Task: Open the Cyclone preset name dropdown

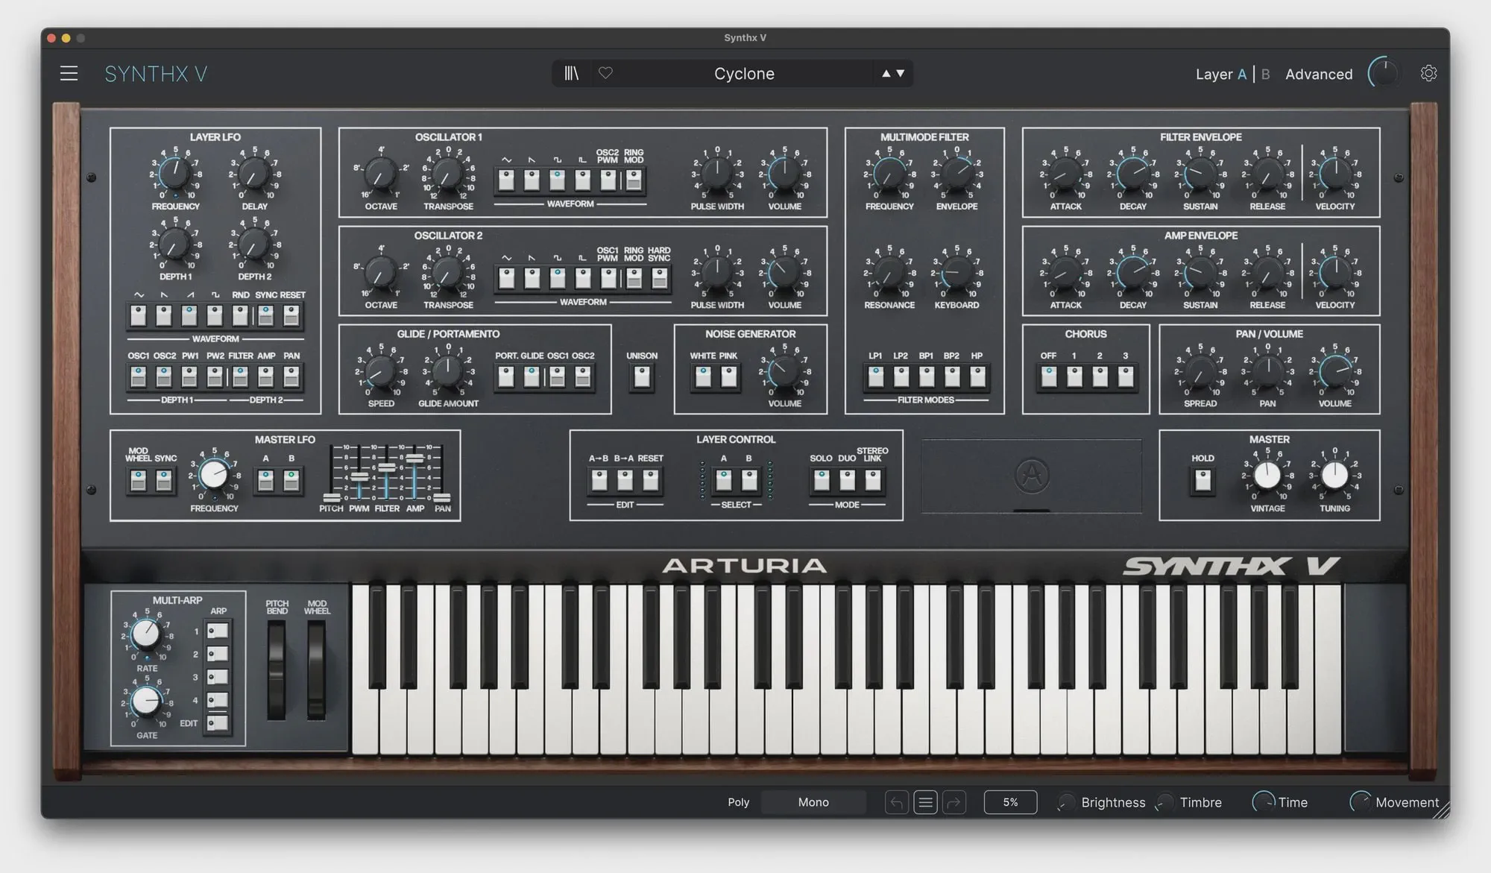Action: click(x=744, y=73)
